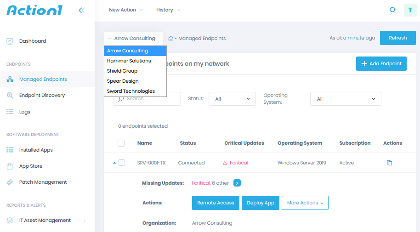Sort by Status column header
420x232 pixels.
pyautogui.click(x=188, y=143)
